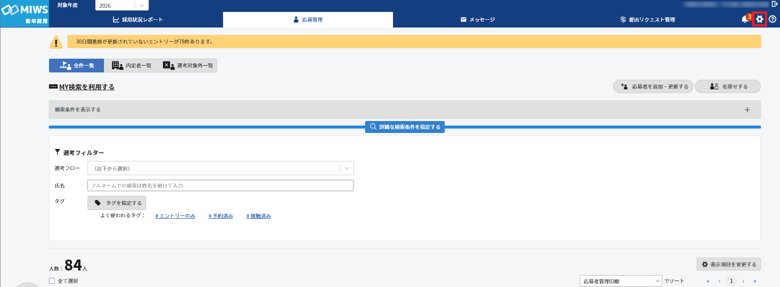Switch to 採用状況レポート tab
Image resolution: width=780 pixels, height=287 pixels.
point(138,20)
